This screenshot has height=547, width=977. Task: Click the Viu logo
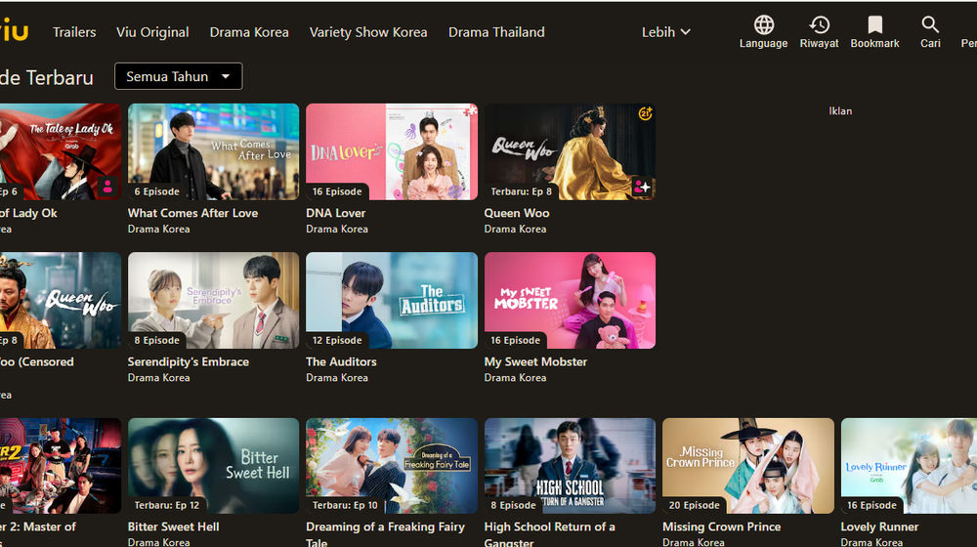(x=14, y=30)
